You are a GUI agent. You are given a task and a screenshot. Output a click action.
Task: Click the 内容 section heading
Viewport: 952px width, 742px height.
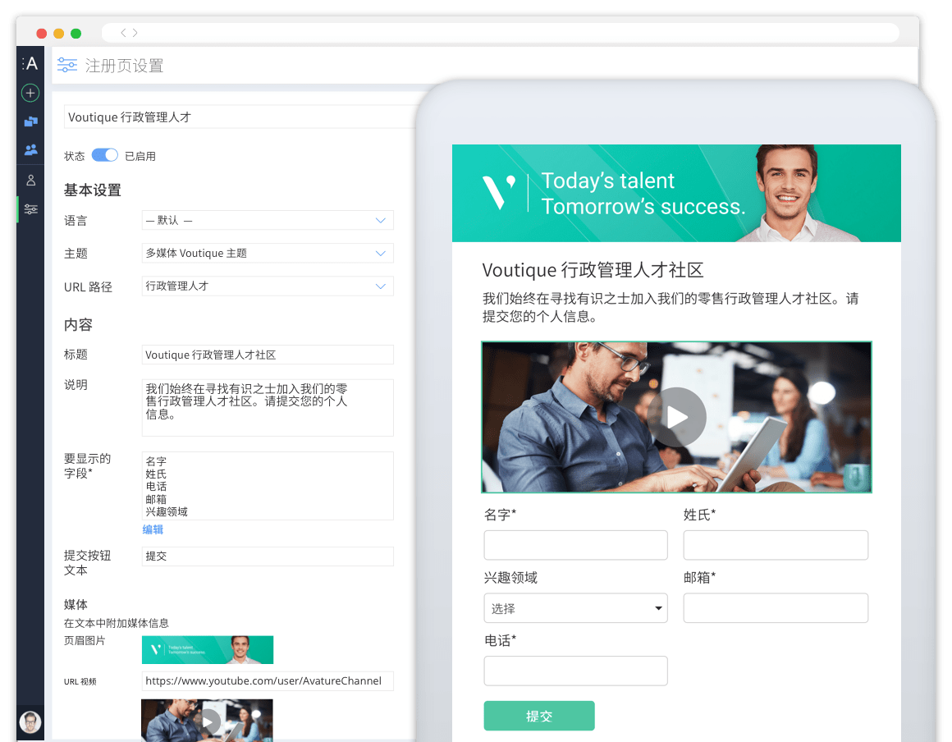pyautogui.click(x=78, y=325)
